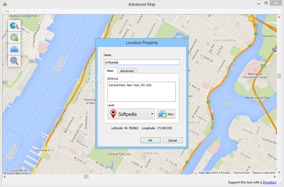Click the vertical scrollbar up arrow

point(279,17)
